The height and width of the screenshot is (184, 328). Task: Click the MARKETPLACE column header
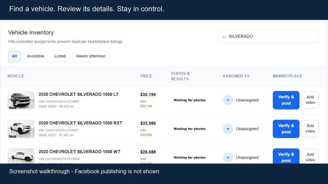287,76
